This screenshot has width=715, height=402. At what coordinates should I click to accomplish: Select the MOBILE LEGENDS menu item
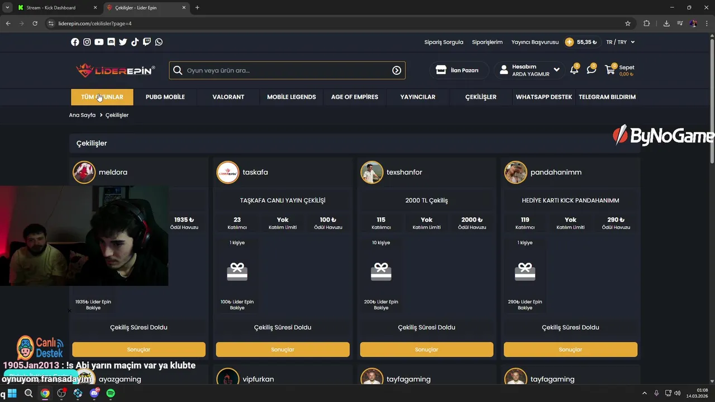click(x=292, y=97)
